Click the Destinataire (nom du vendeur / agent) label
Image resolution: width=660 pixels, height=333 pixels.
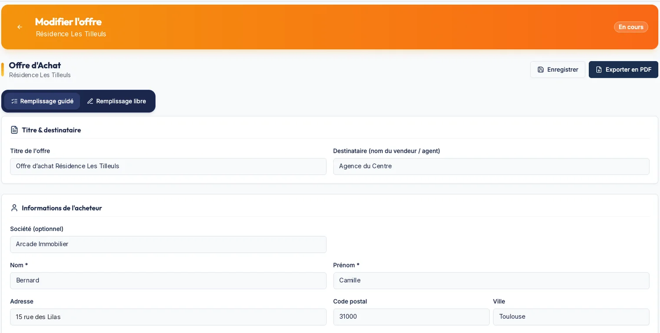pyautogui.click(x=386, y=151)
